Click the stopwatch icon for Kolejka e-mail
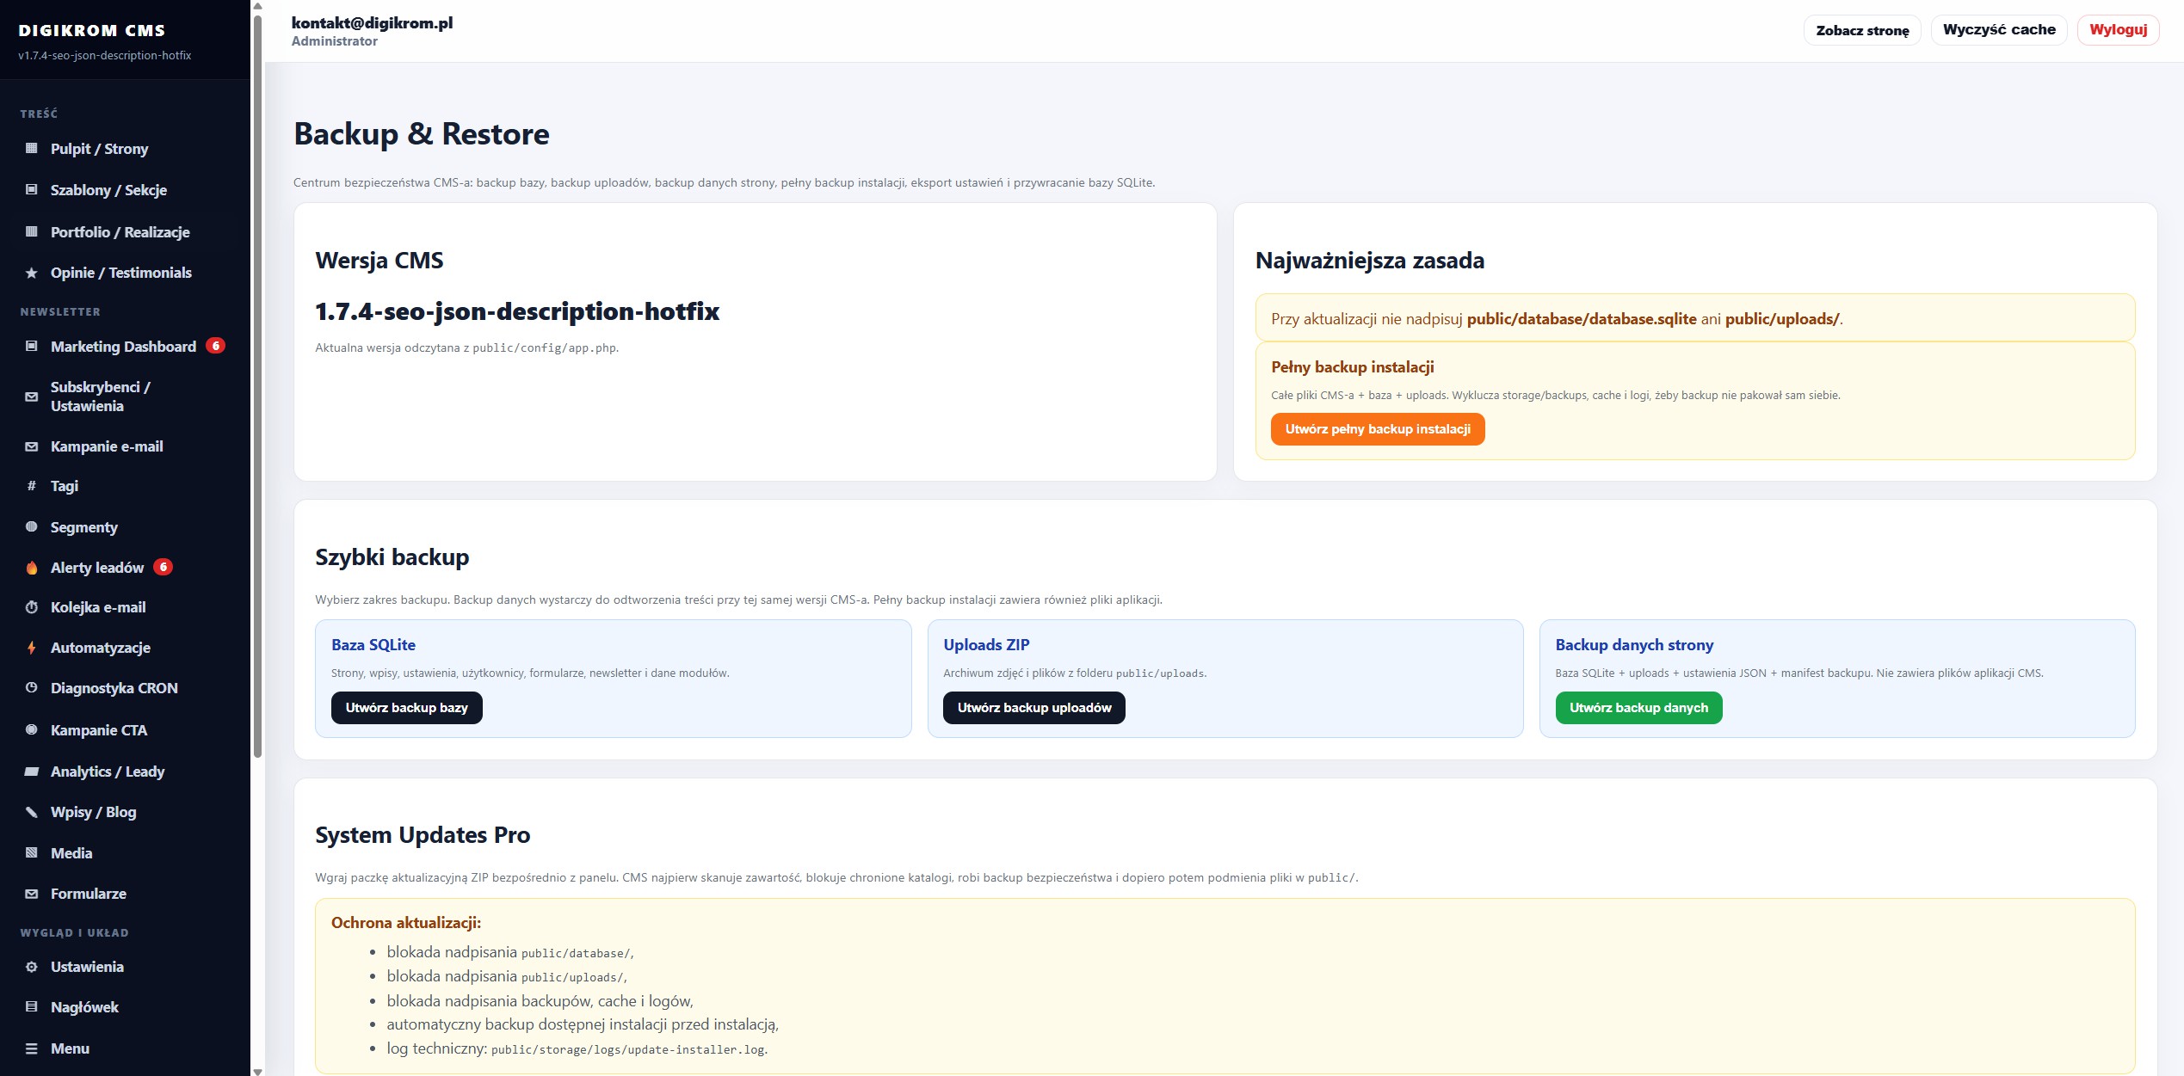Viewport: 2184px width, 1076px height. tap(32, 607)
